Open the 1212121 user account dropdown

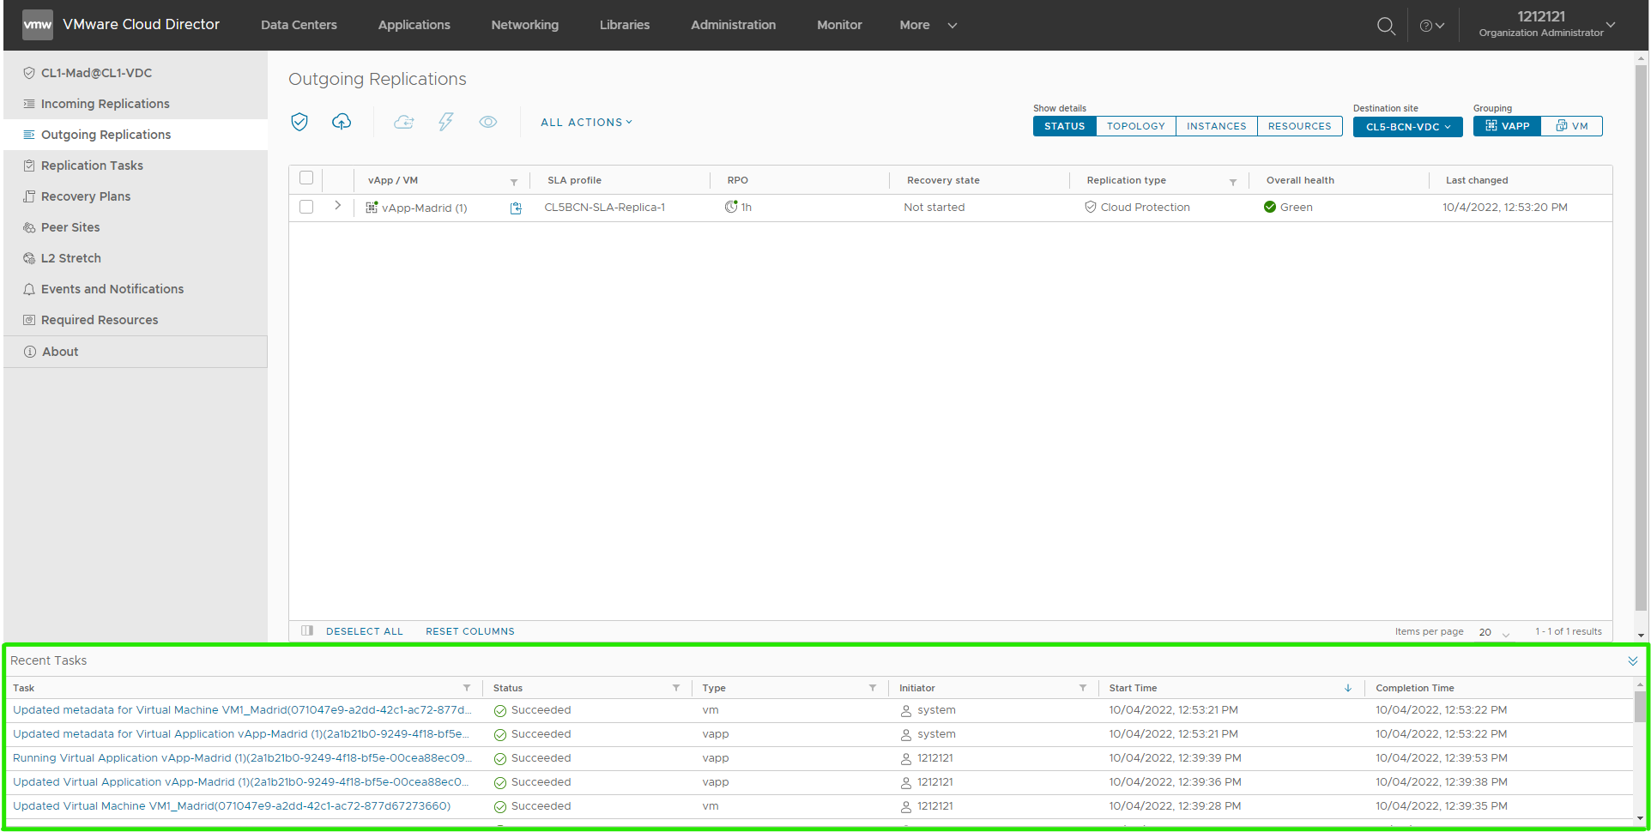(1547, 24)
